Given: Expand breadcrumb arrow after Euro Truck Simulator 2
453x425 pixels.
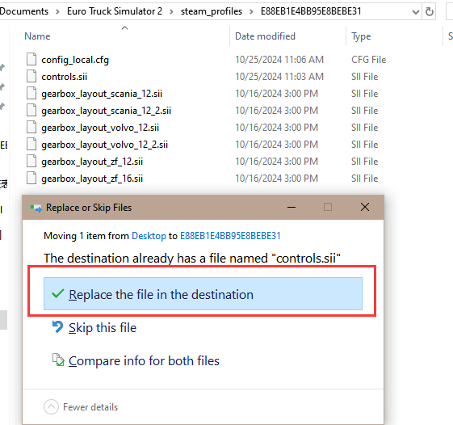Looking at the screenshot, I should (171, 11).
